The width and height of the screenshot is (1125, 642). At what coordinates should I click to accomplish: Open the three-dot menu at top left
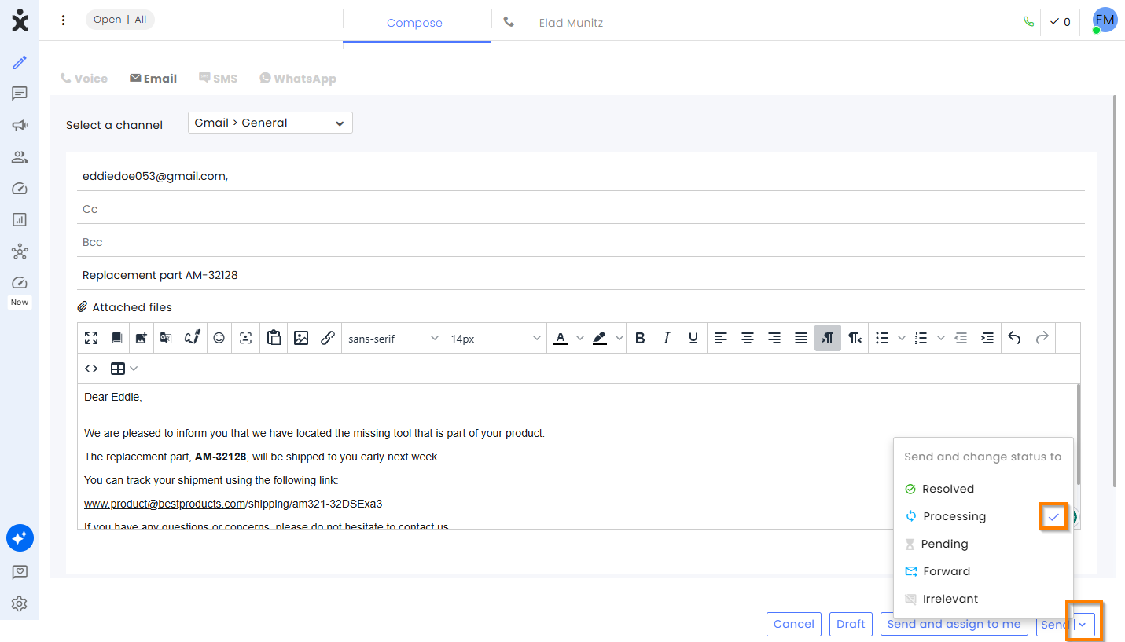64,20
